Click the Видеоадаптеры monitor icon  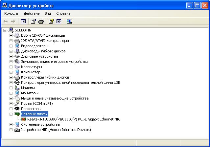17,46
